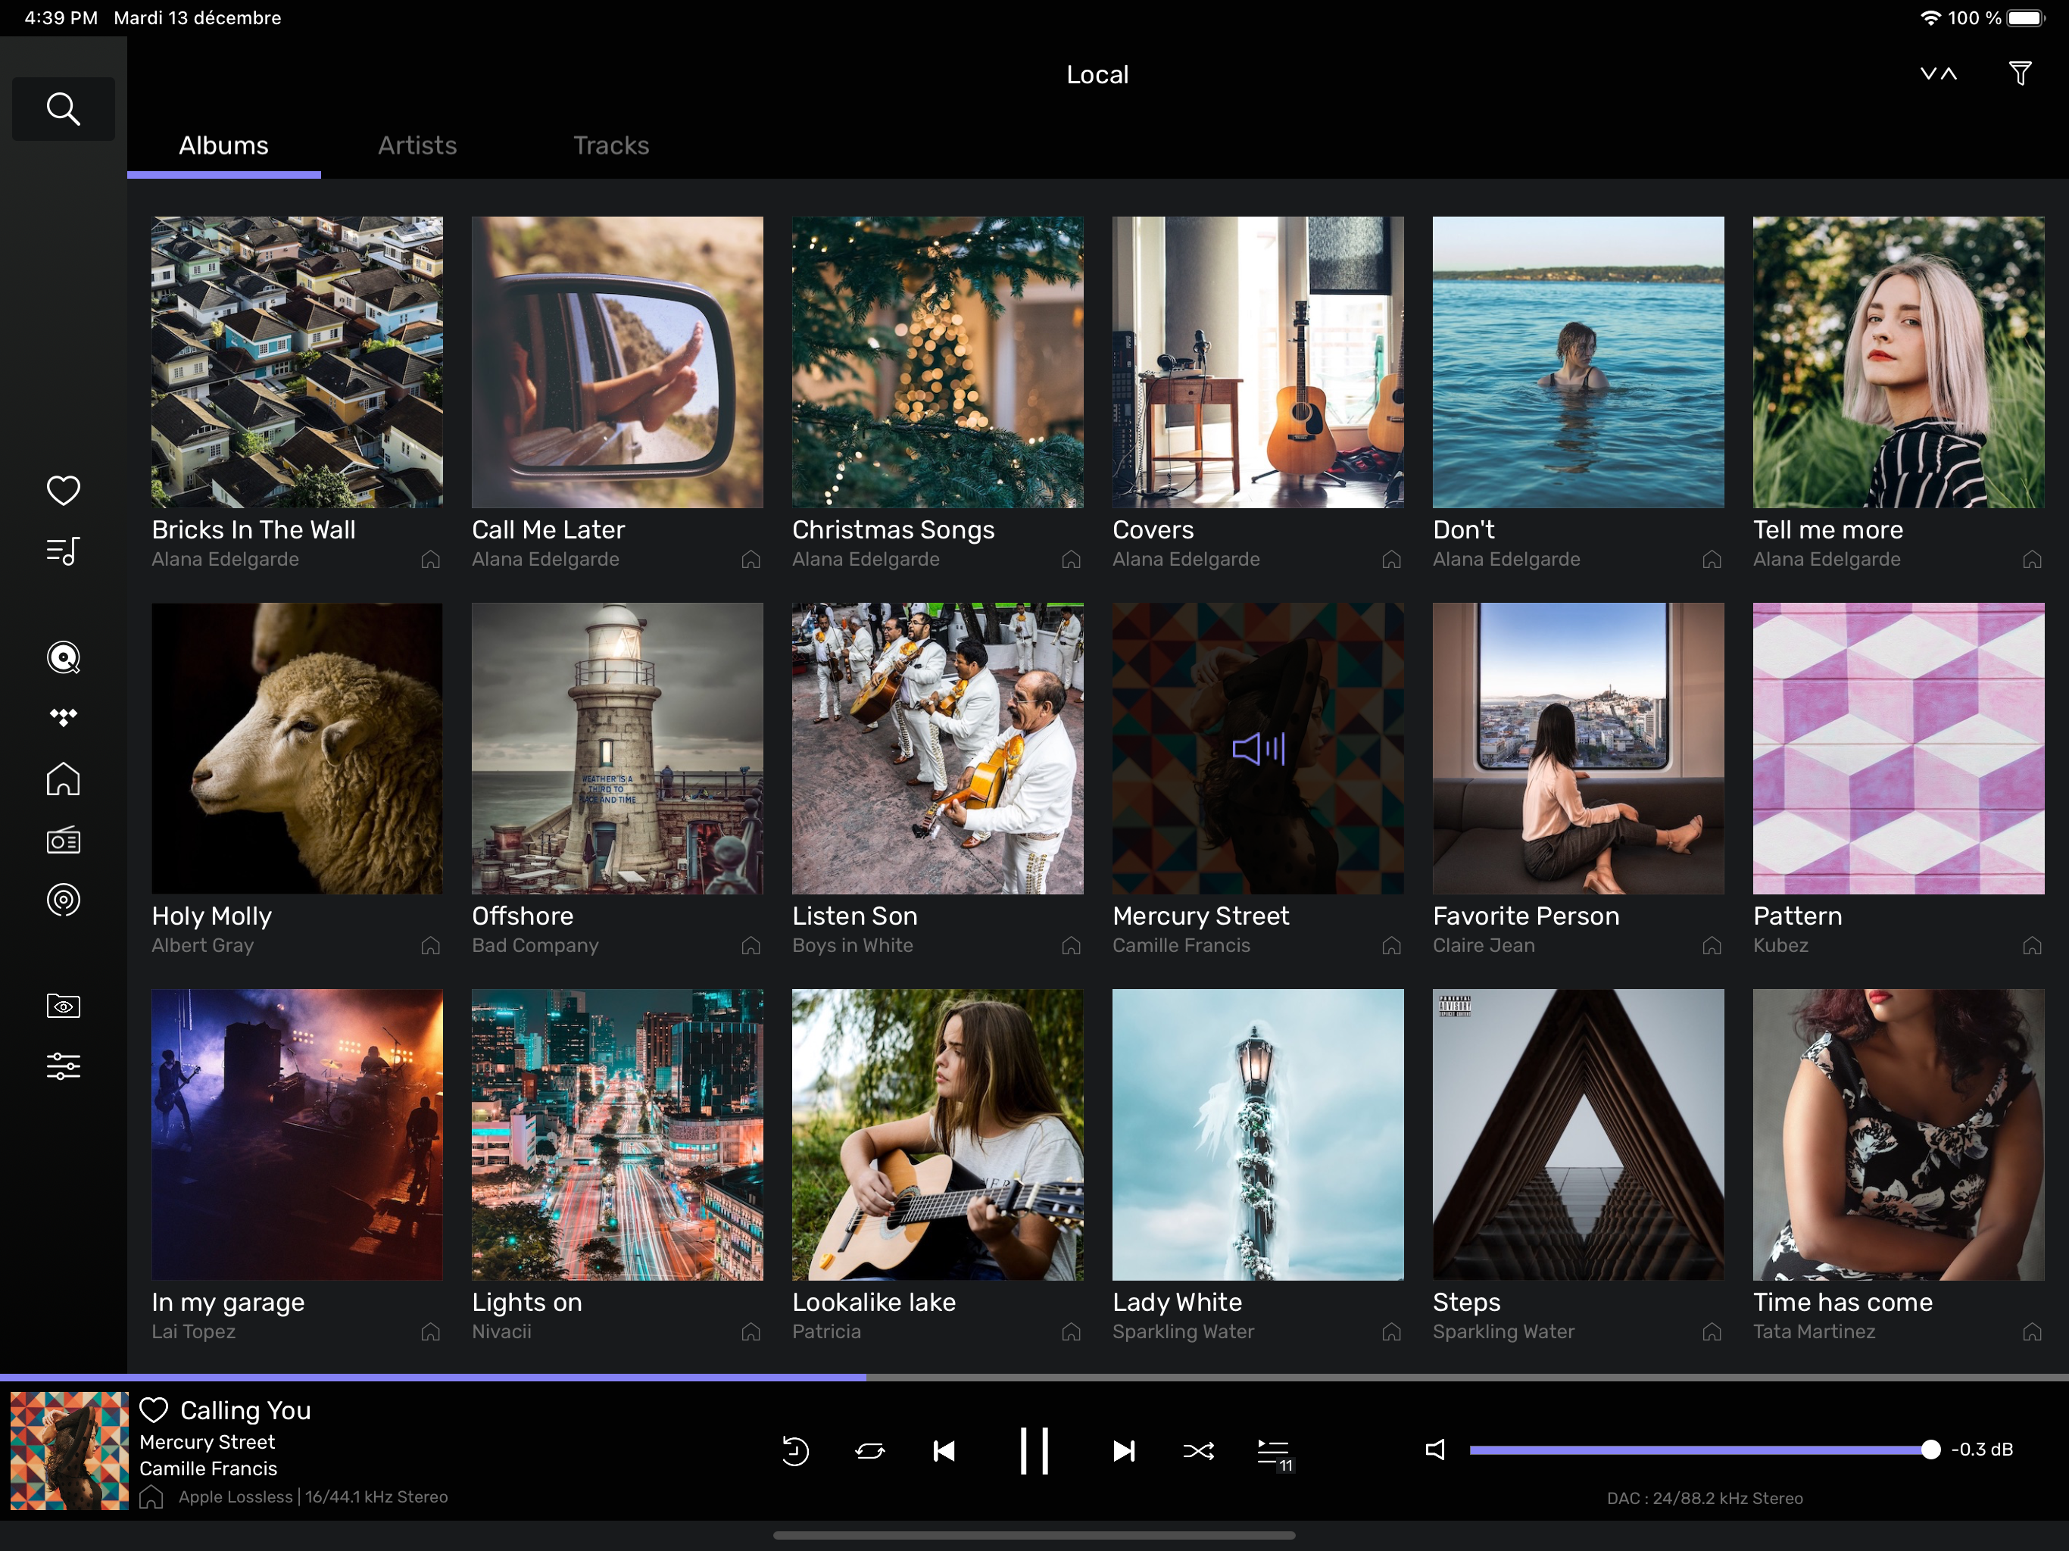2069x1551 pixels.
Task: Click the -0.3 dB volume value
Action: coord(1981,1449)
